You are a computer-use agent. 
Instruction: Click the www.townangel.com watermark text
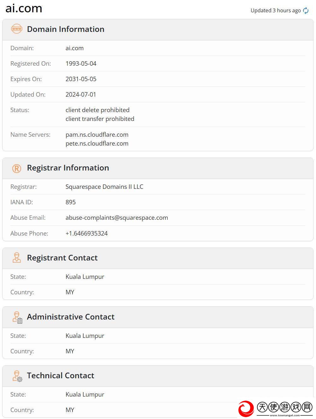[285, 415]
